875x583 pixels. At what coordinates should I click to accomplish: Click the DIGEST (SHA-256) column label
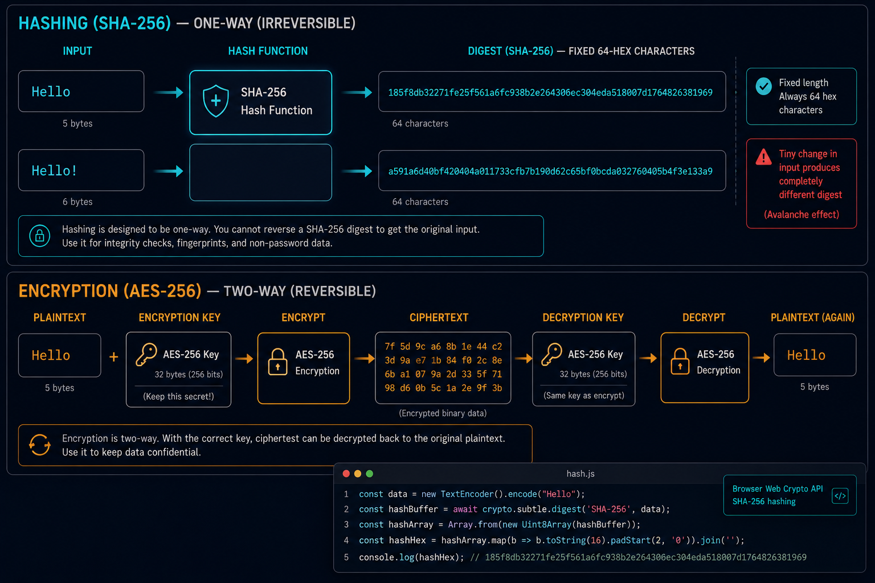pyautogui.click(x=510, y=51)
